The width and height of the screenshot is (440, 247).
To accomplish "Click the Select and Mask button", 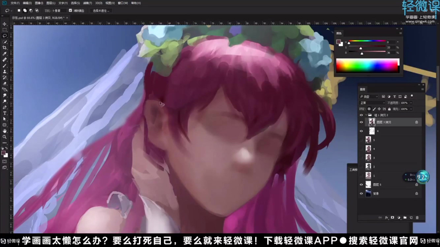I will (101, 11).
